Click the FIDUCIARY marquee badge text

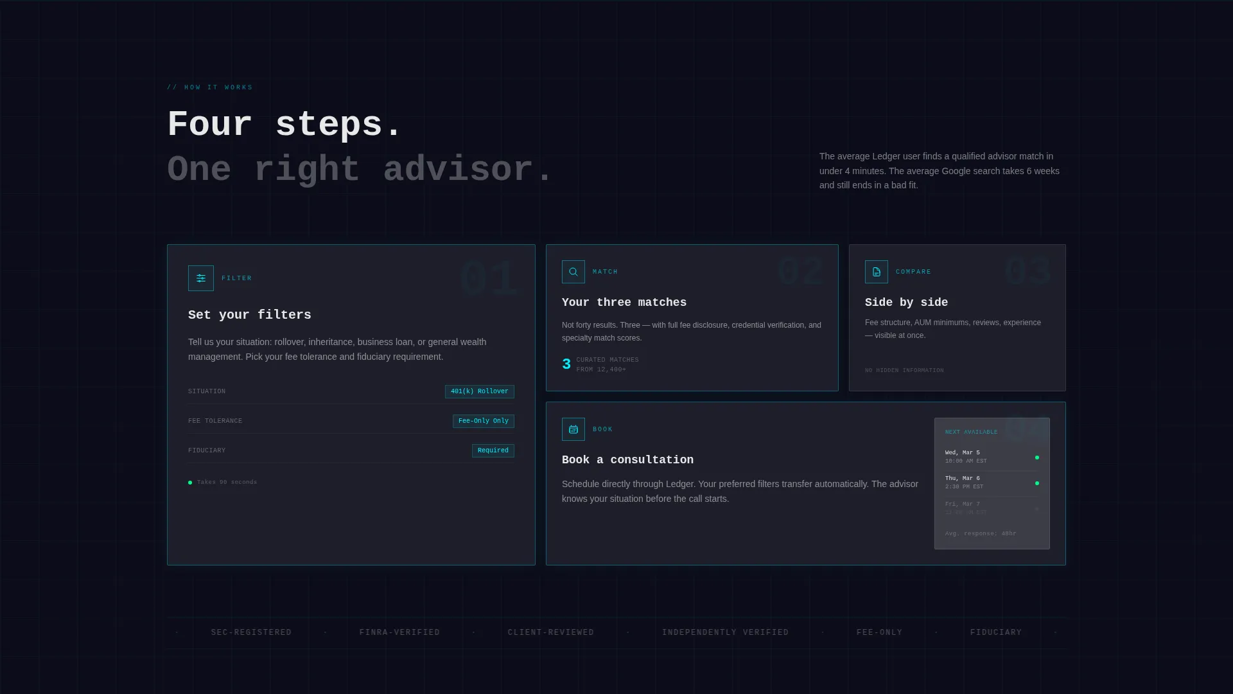[995, 632]
